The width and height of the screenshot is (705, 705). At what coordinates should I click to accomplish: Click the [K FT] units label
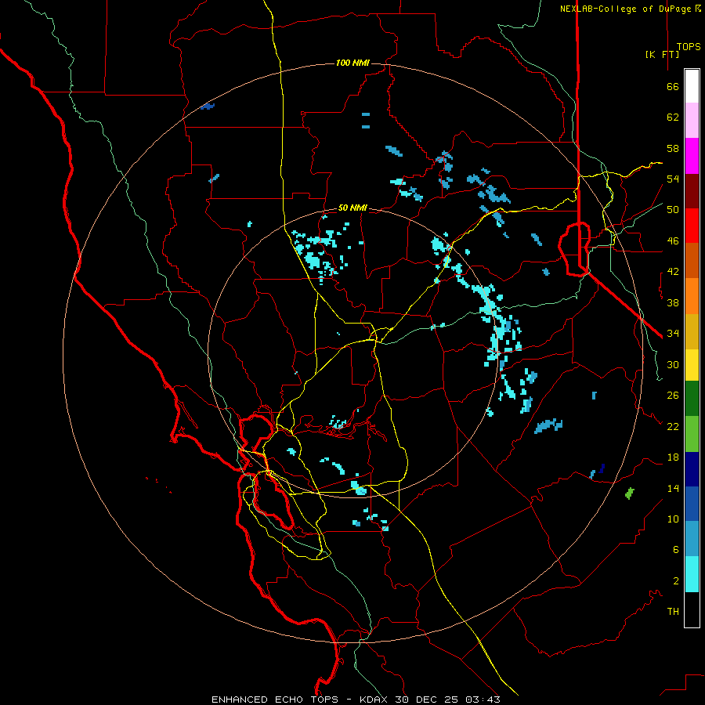[x=662, y=54]
